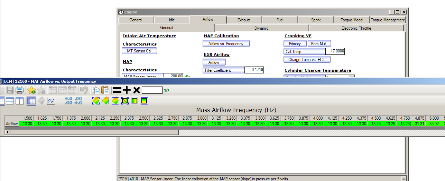
Task: Click the 3,000 Hz column header
Action: 200,118
